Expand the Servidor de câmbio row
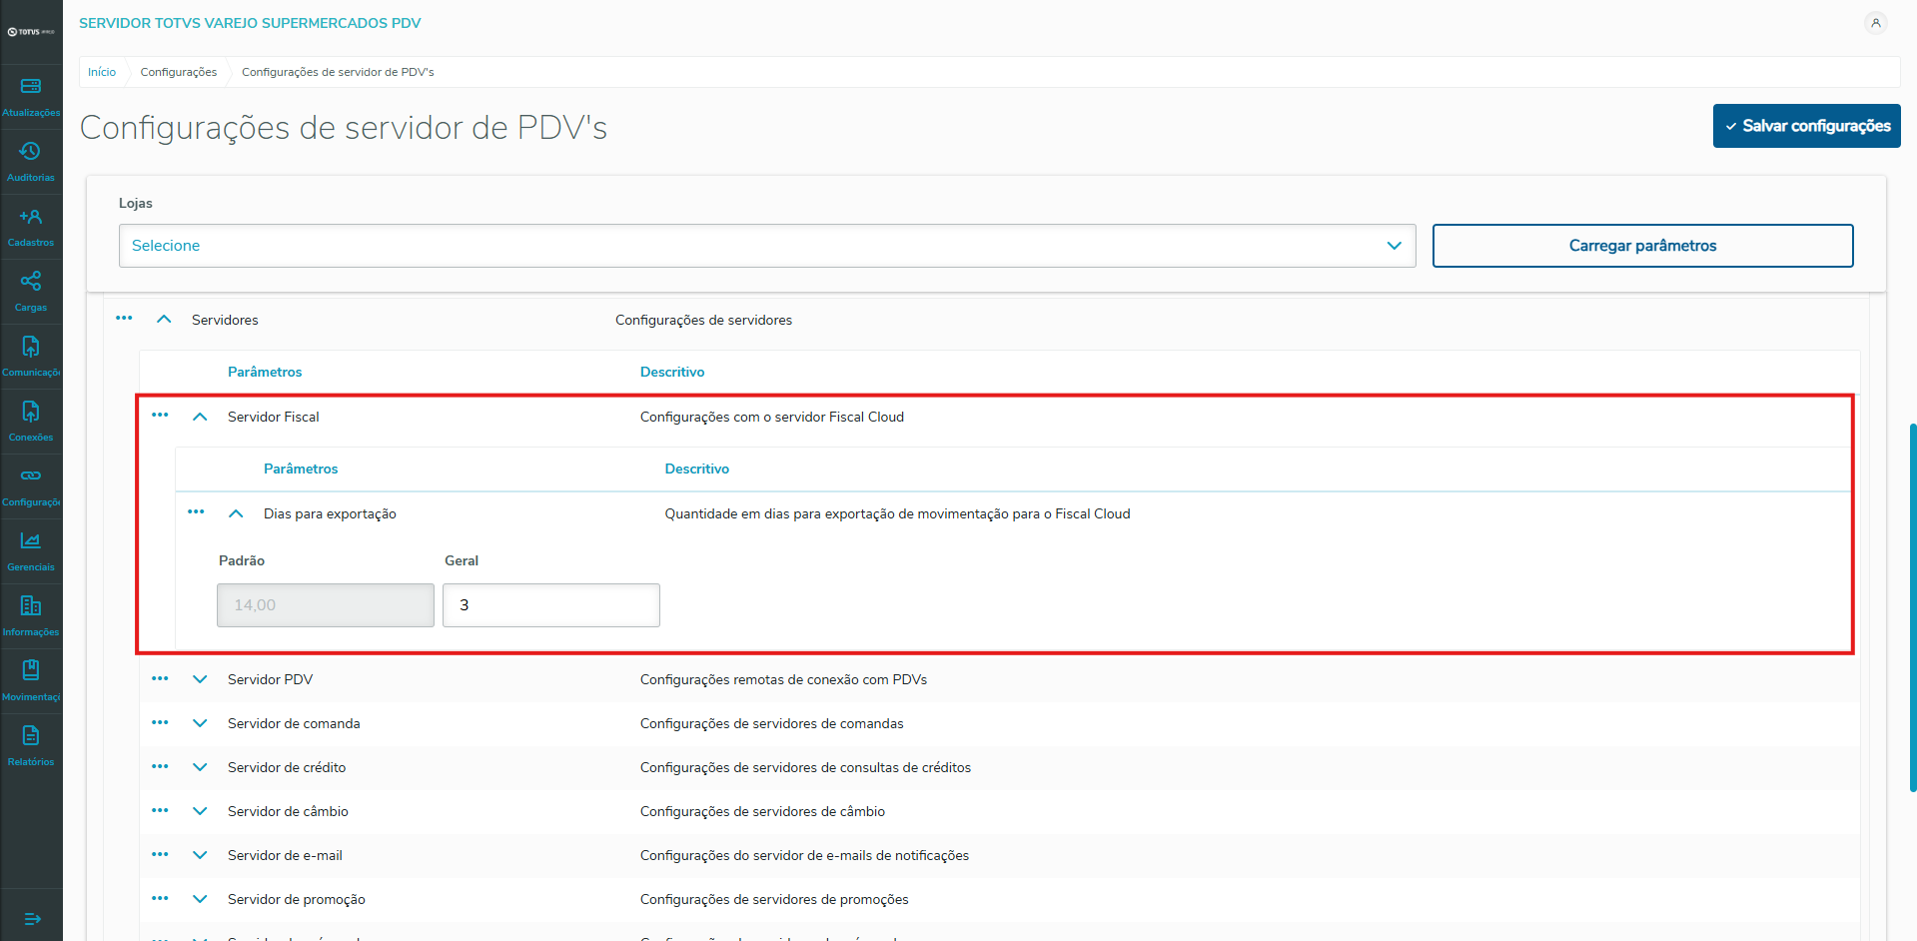 (200, 811)
